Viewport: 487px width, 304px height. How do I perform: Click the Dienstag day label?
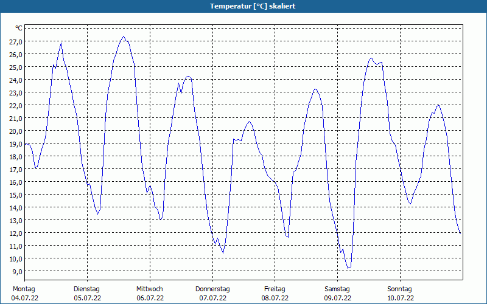coord(86,289)
